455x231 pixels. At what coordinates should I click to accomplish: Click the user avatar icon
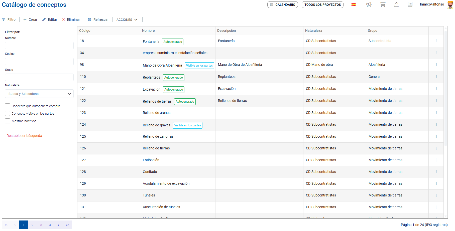(450, 5)
